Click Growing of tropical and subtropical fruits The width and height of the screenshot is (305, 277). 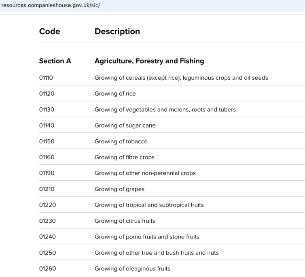[149, 205]
